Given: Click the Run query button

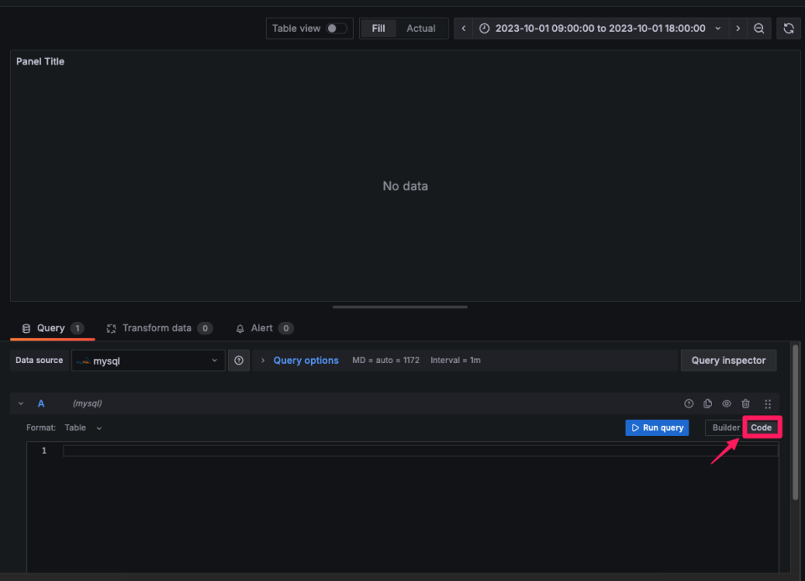Looking at the screenshot, I should pos(657,427).
